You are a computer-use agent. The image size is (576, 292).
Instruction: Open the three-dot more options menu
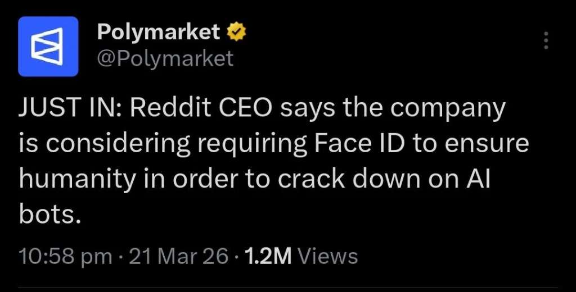(545, 40)
